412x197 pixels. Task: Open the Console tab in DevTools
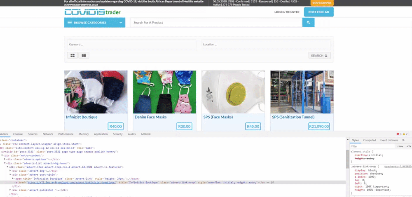18,134
